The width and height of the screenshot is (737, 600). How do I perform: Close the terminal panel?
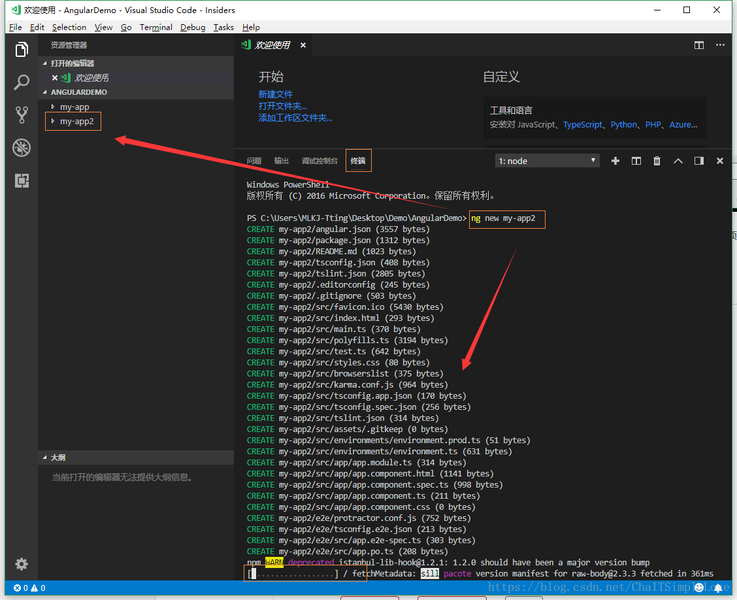[x=719, y=161]
